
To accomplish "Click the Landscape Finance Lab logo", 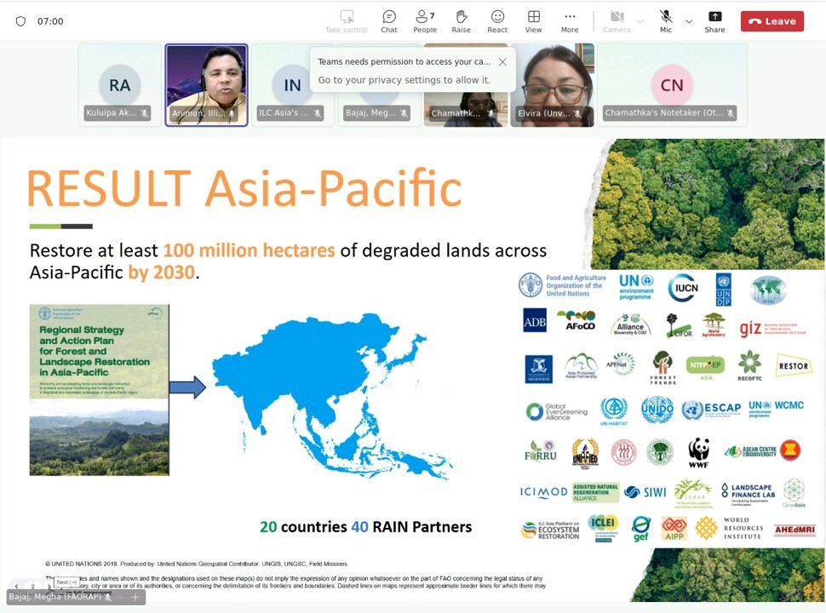I will [x=748, y=494].
